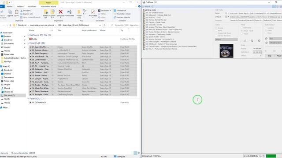The height and width of the screenshot is (158, 282).
Task: Click Redare tab in Explorer title bar
Action: pos(48,3)
